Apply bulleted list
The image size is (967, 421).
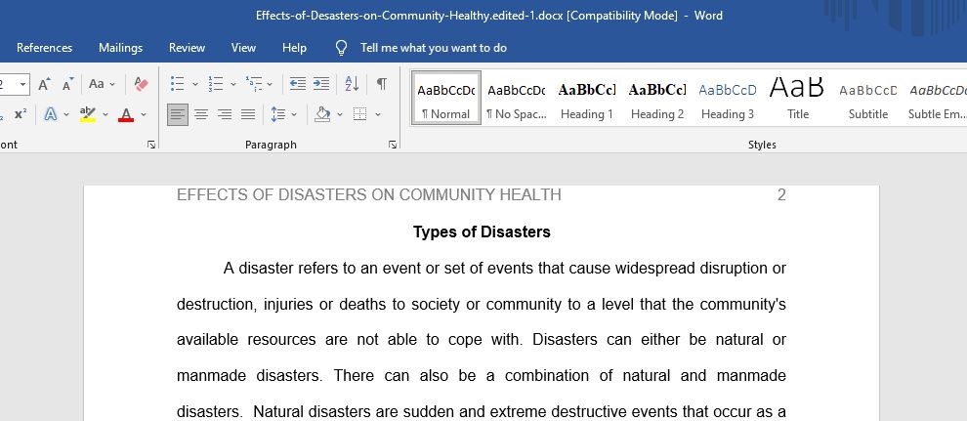178,84
